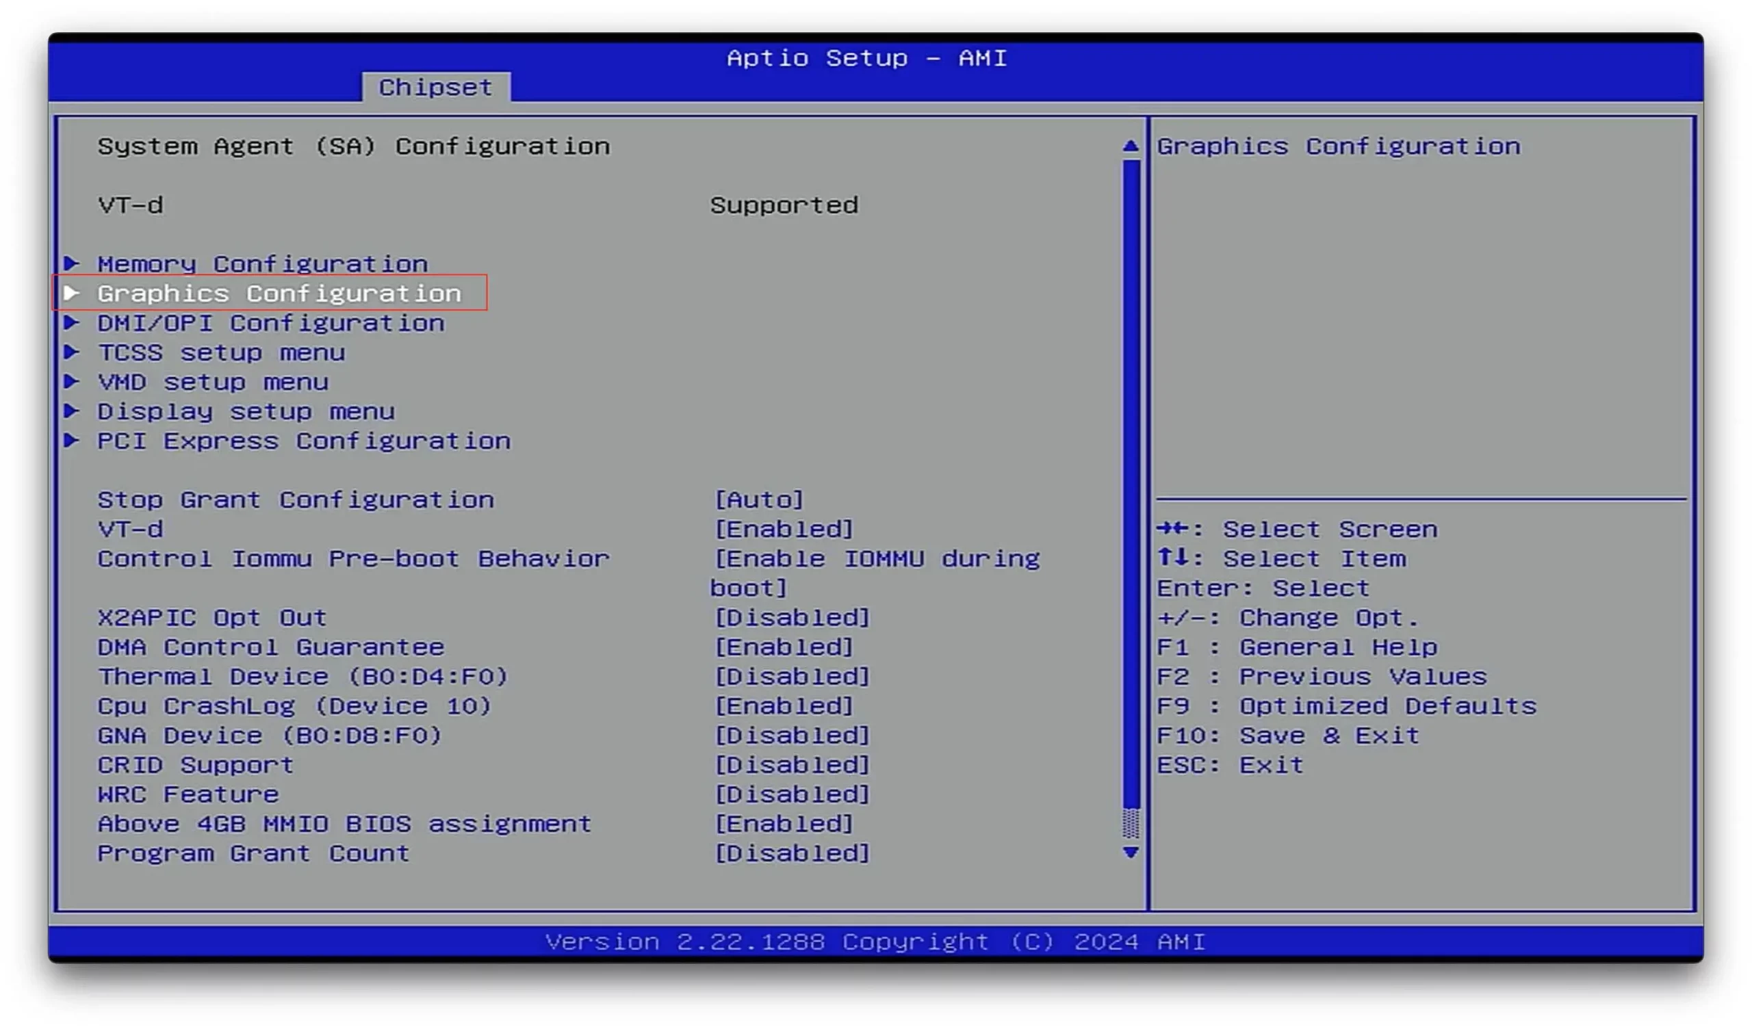Click the triangle next to VMD setup menu
1752x1027 pixels.
click(72, 382)
